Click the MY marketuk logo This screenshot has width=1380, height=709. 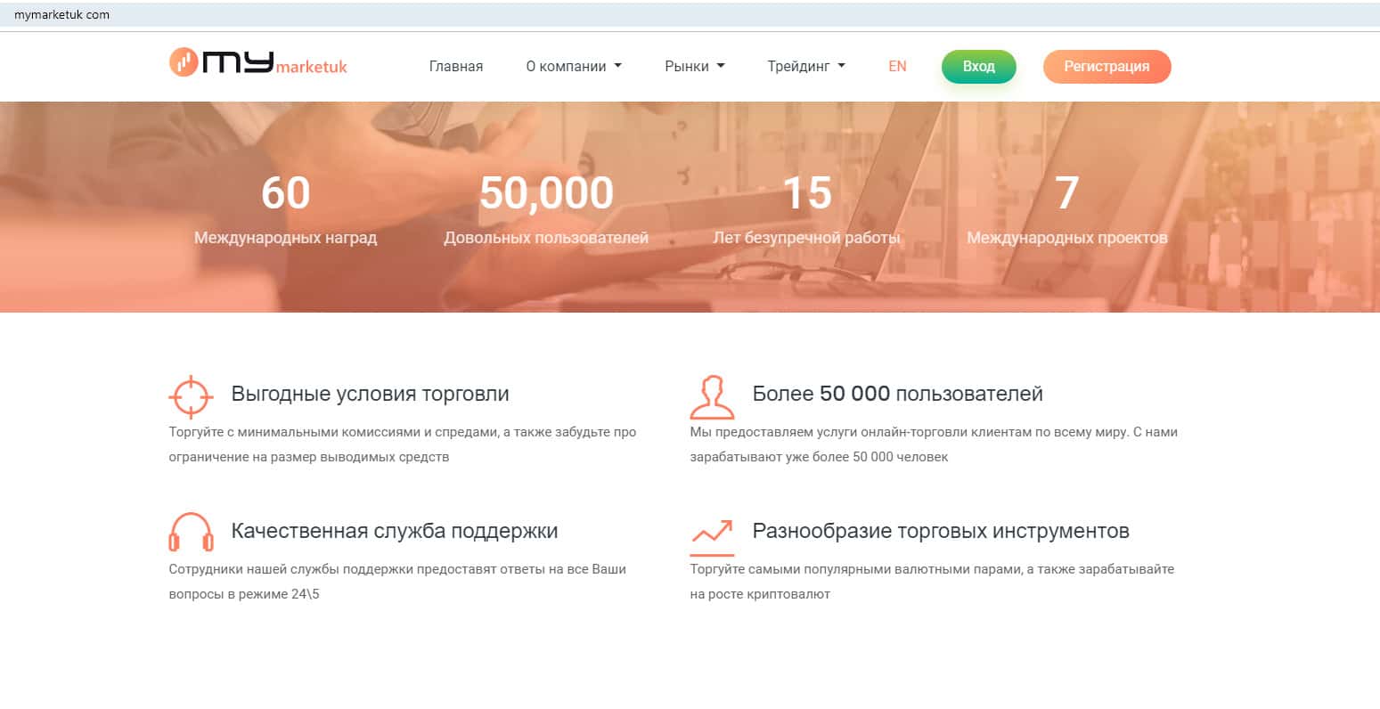(258, 62)
